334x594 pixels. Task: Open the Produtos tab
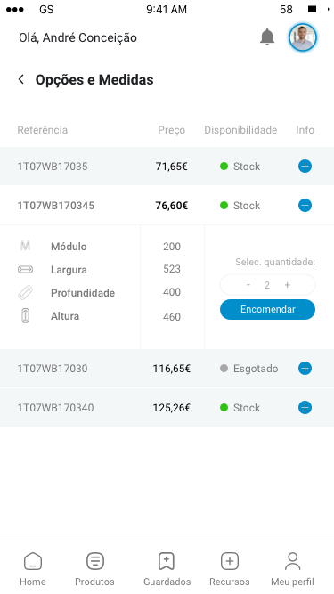coord(94,568)
